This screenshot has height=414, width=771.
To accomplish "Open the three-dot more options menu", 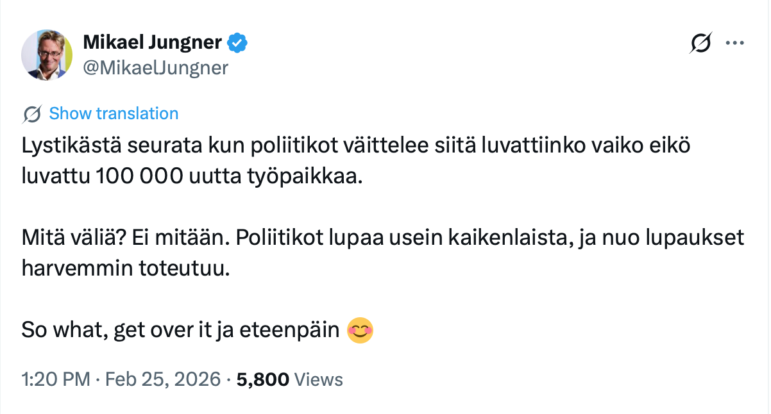I will click(733, 44).
